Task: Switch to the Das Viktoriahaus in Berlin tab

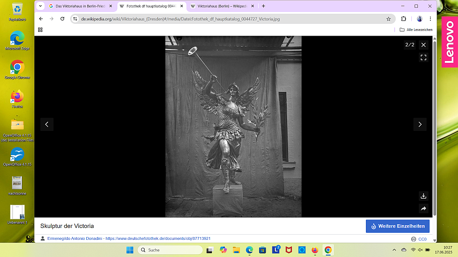Action: coord(80,6)
